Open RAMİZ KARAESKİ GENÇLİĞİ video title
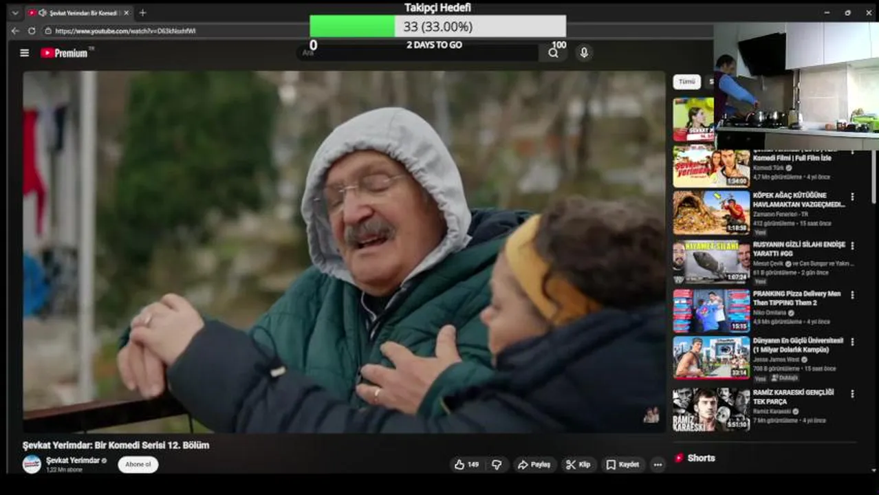The height and width of the screenshot is (495, 879). (793, 397)
